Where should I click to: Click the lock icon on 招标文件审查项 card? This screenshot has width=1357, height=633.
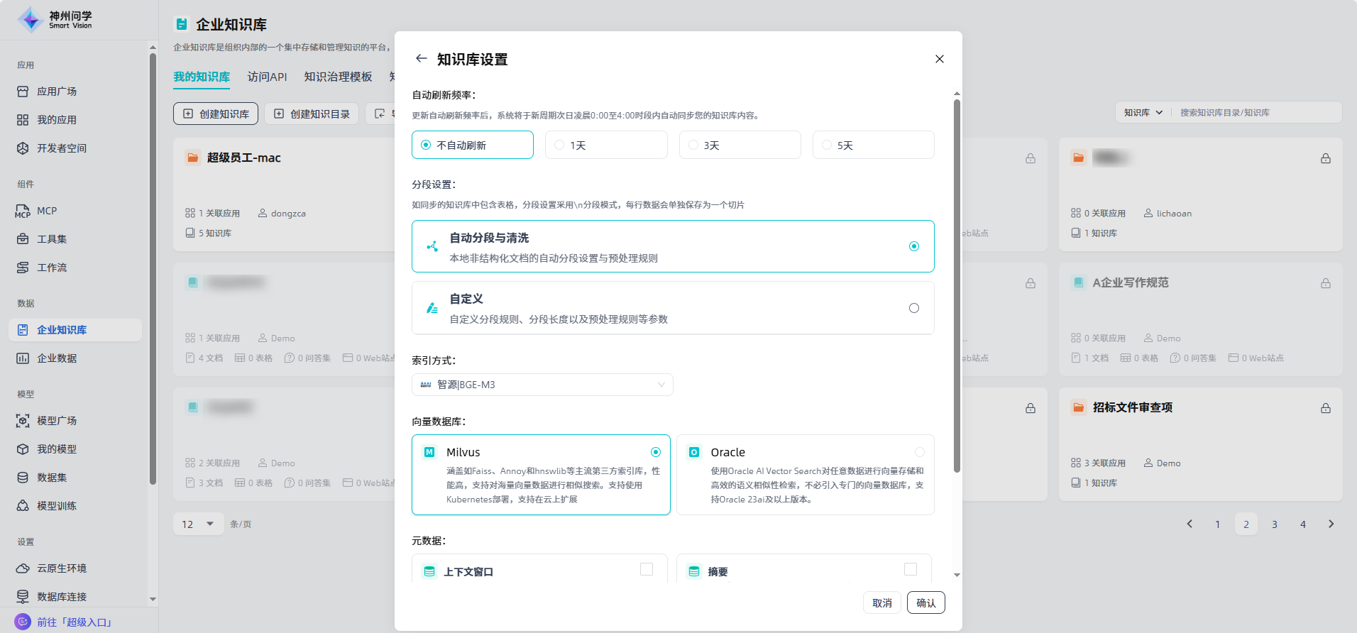coord(1325,408)
